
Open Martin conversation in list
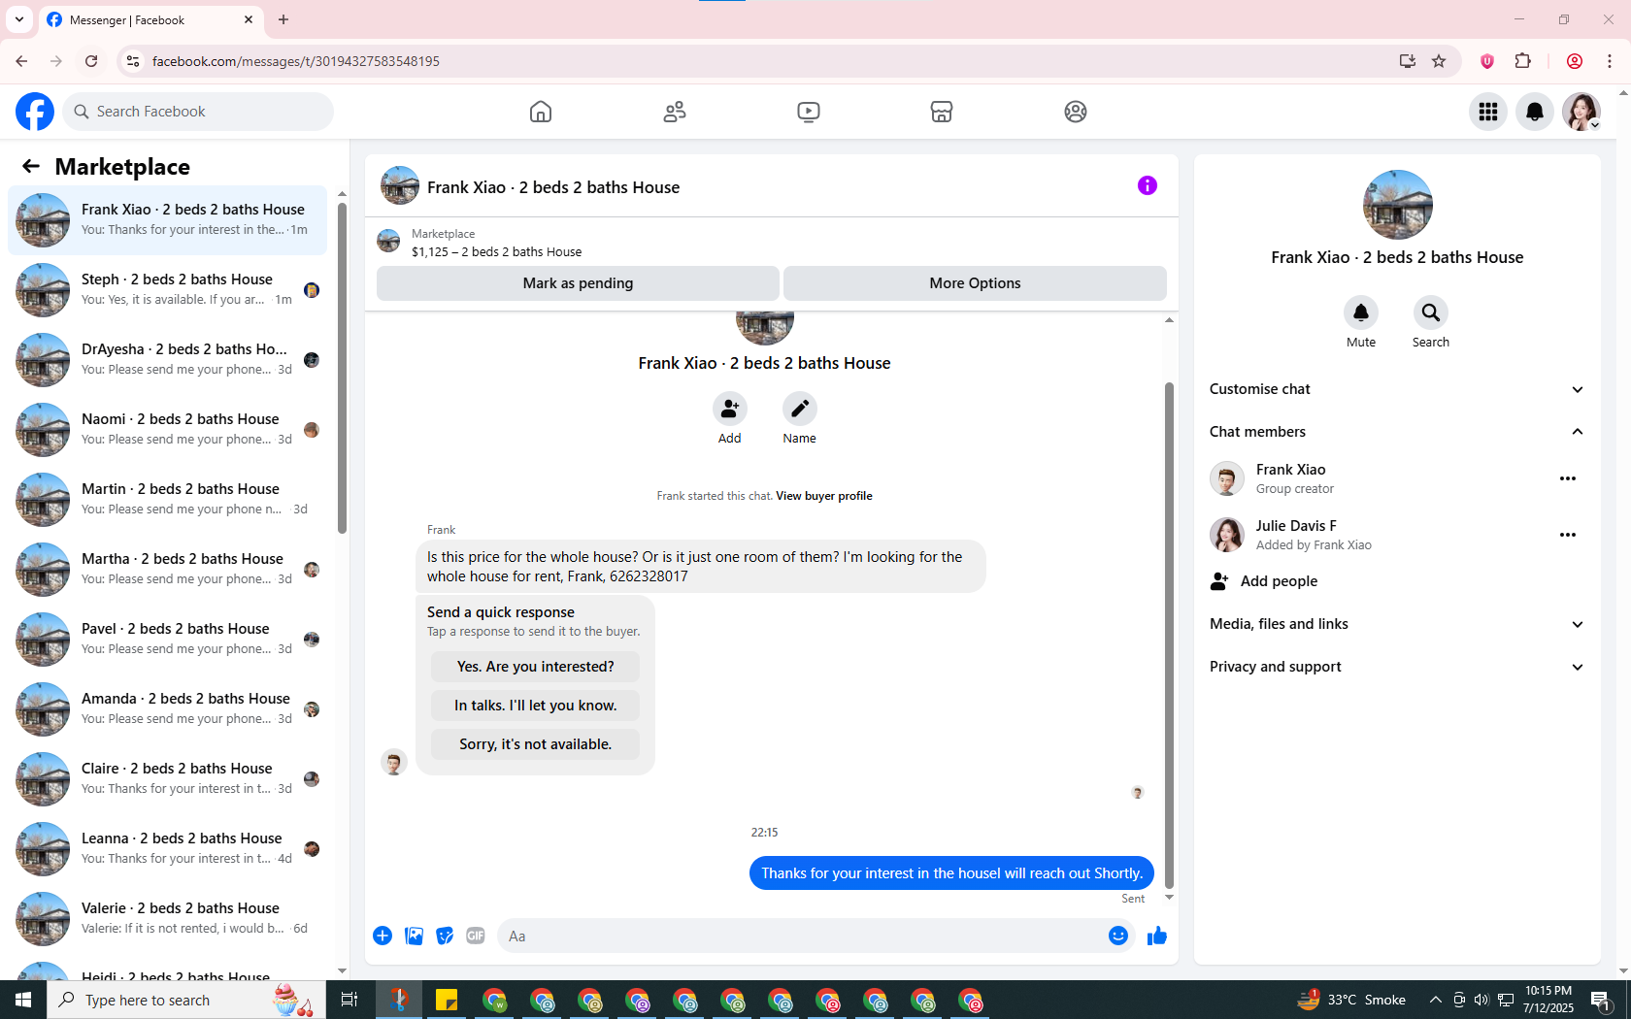(x=167, y=499)
